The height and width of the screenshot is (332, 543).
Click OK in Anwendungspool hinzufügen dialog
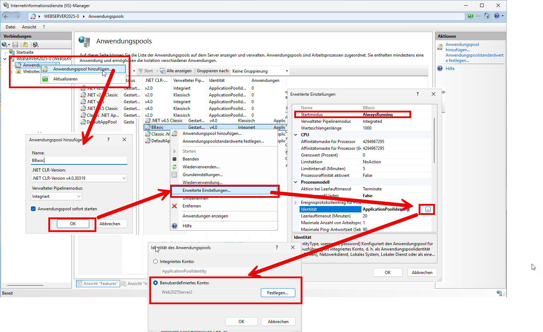73,224
